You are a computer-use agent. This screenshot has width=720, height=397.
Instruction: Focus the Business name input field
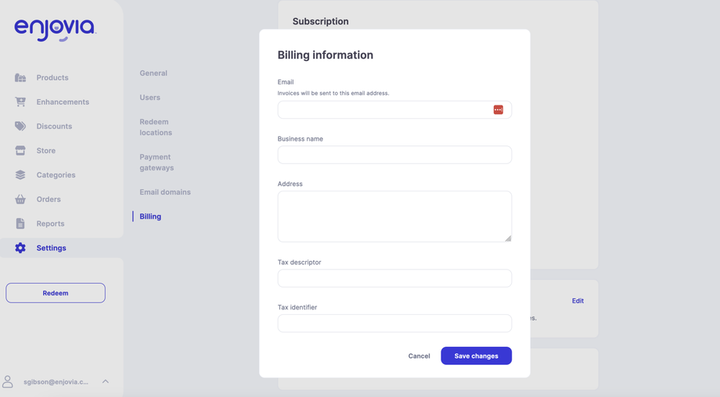pyautogui.click(x=394, y=155)
